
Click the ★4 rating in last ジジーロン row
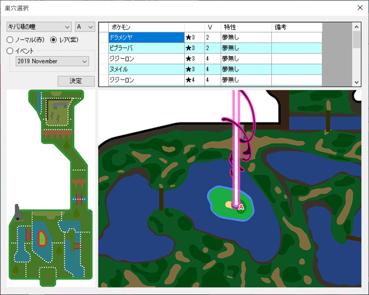pos(190,80)
